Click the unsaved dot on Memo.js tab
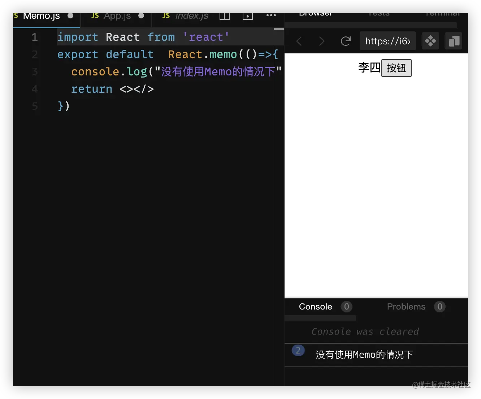Viewport: 481px width, 399px height. click(70, 16)
